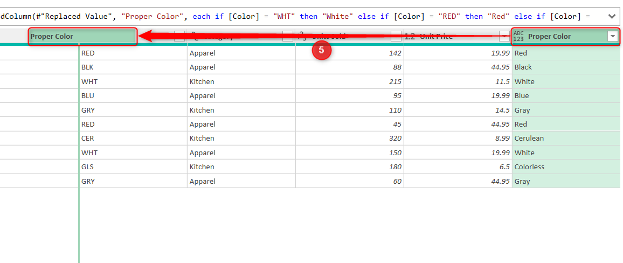
Task: Open the Units Sold column filter dropdown
Action: pos(396,36)
